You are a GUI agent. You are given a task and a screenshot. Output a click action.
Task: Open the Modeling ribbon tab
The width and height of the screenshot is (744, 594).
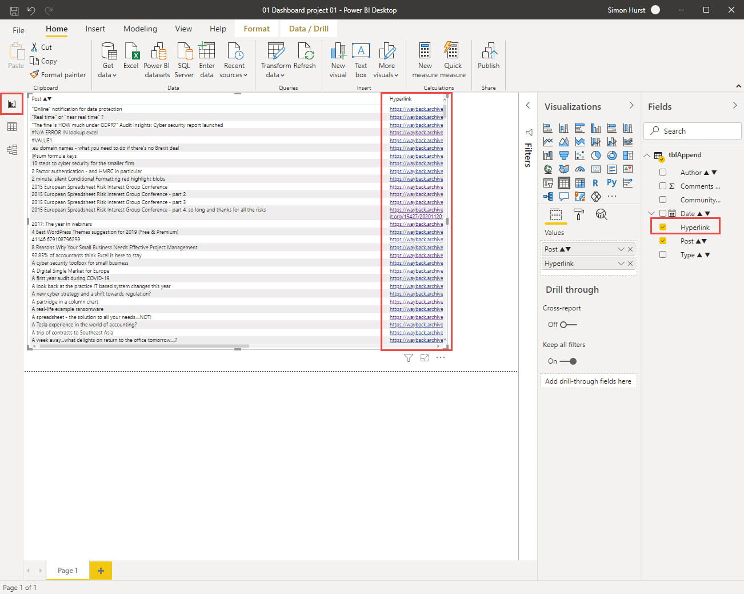(x=140, y=29)
